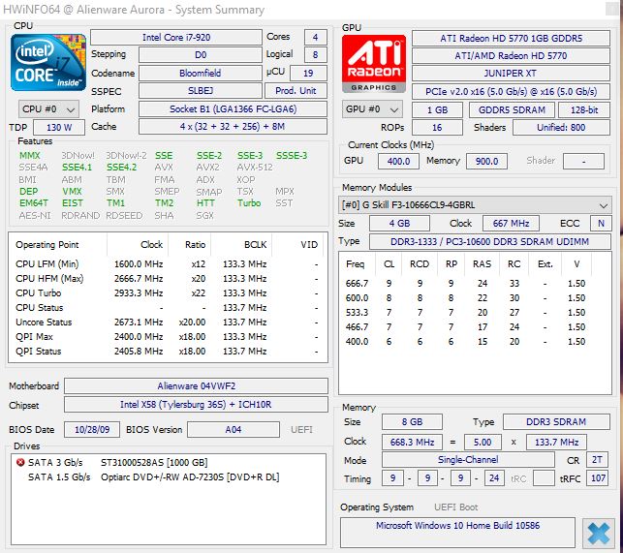Click the blue X close icon
Image resolution: width=623 pixels, height=553 pixels.
coord(599,533)
